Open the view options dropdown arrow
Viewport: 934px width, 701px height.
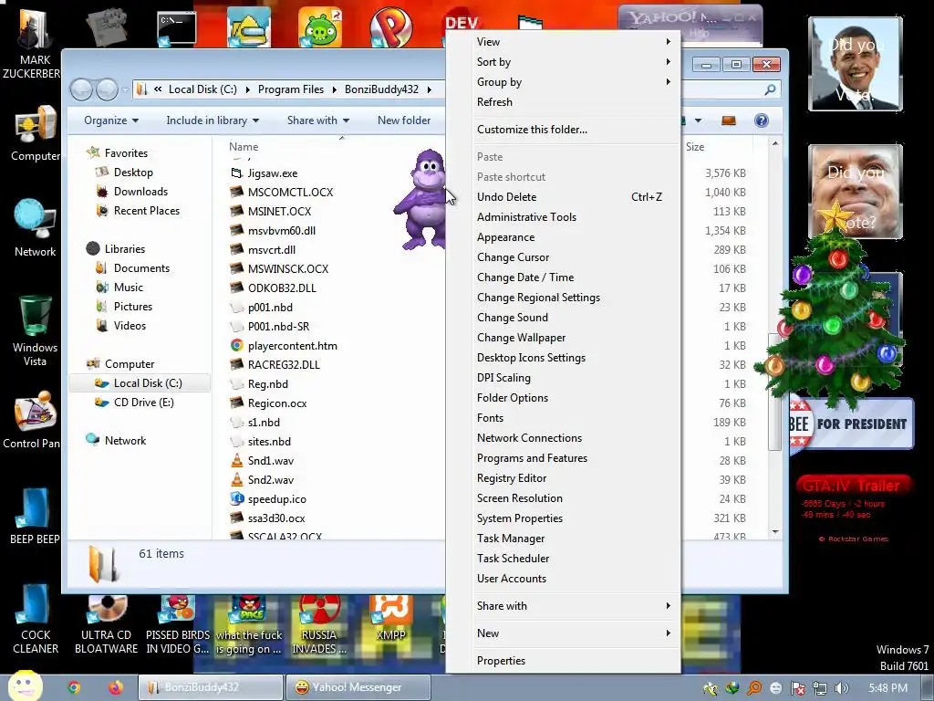coord(698,120)
